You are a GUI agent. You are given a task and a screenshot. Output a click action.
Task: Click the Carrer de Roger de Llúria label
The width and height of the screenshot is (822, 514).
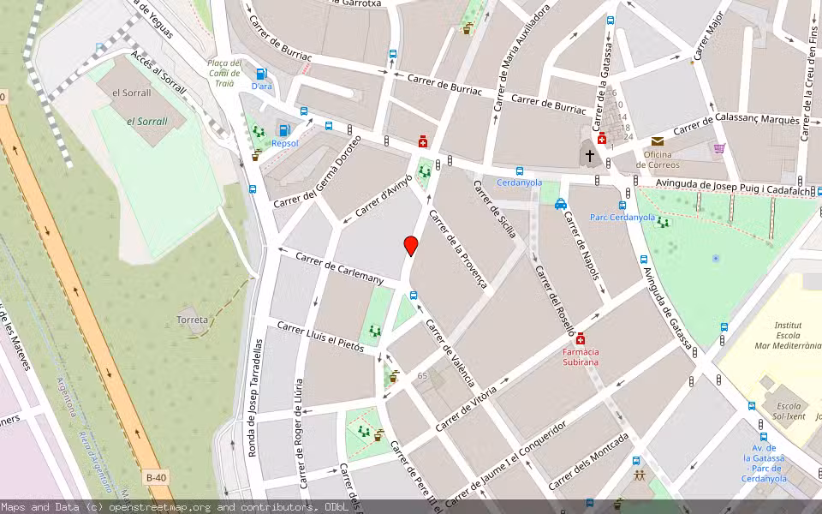[299, 433]
